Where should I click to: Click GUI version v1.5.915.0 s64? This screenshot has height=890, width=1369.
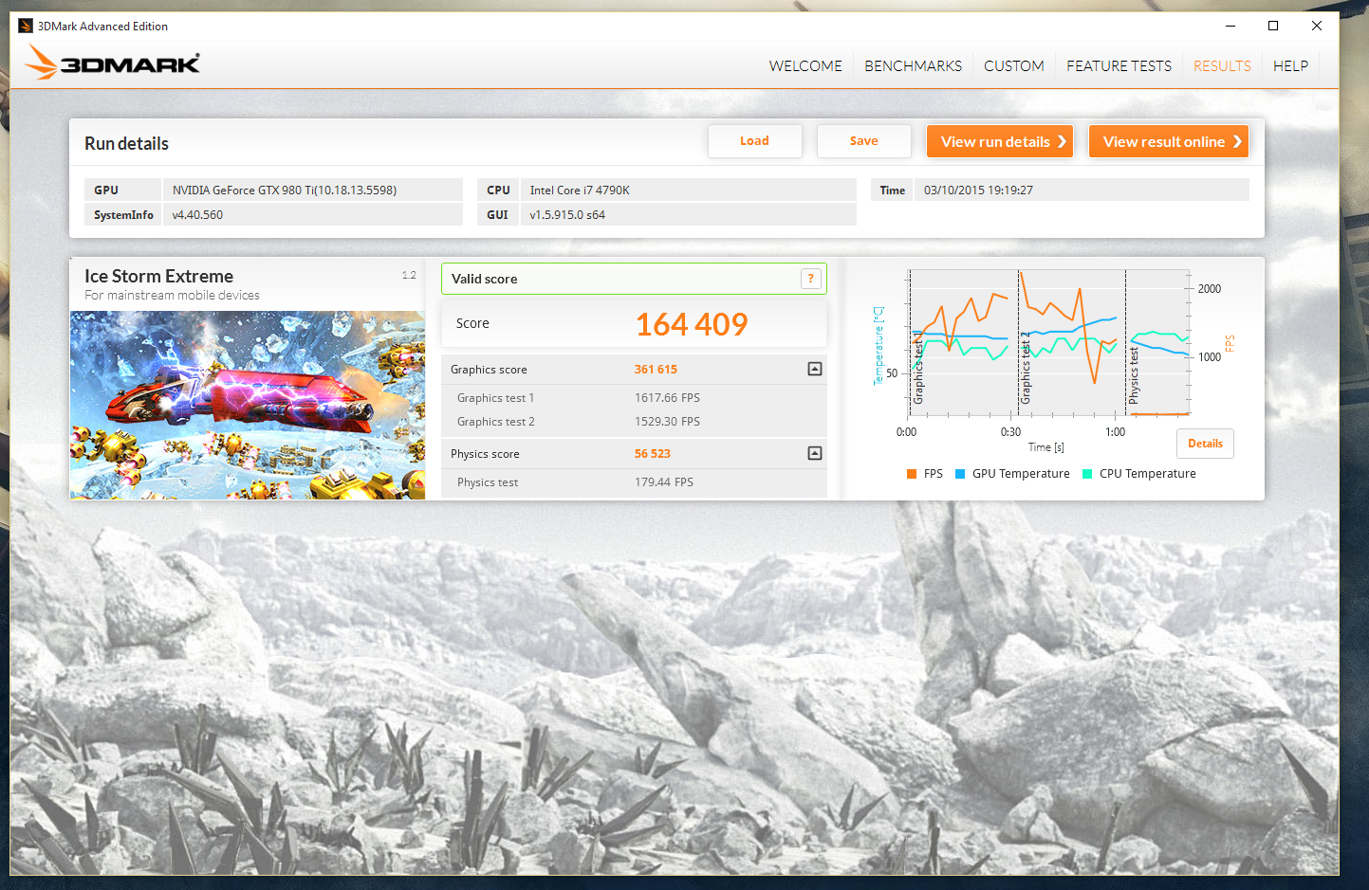pyautogui.click(x=567, y=215)
